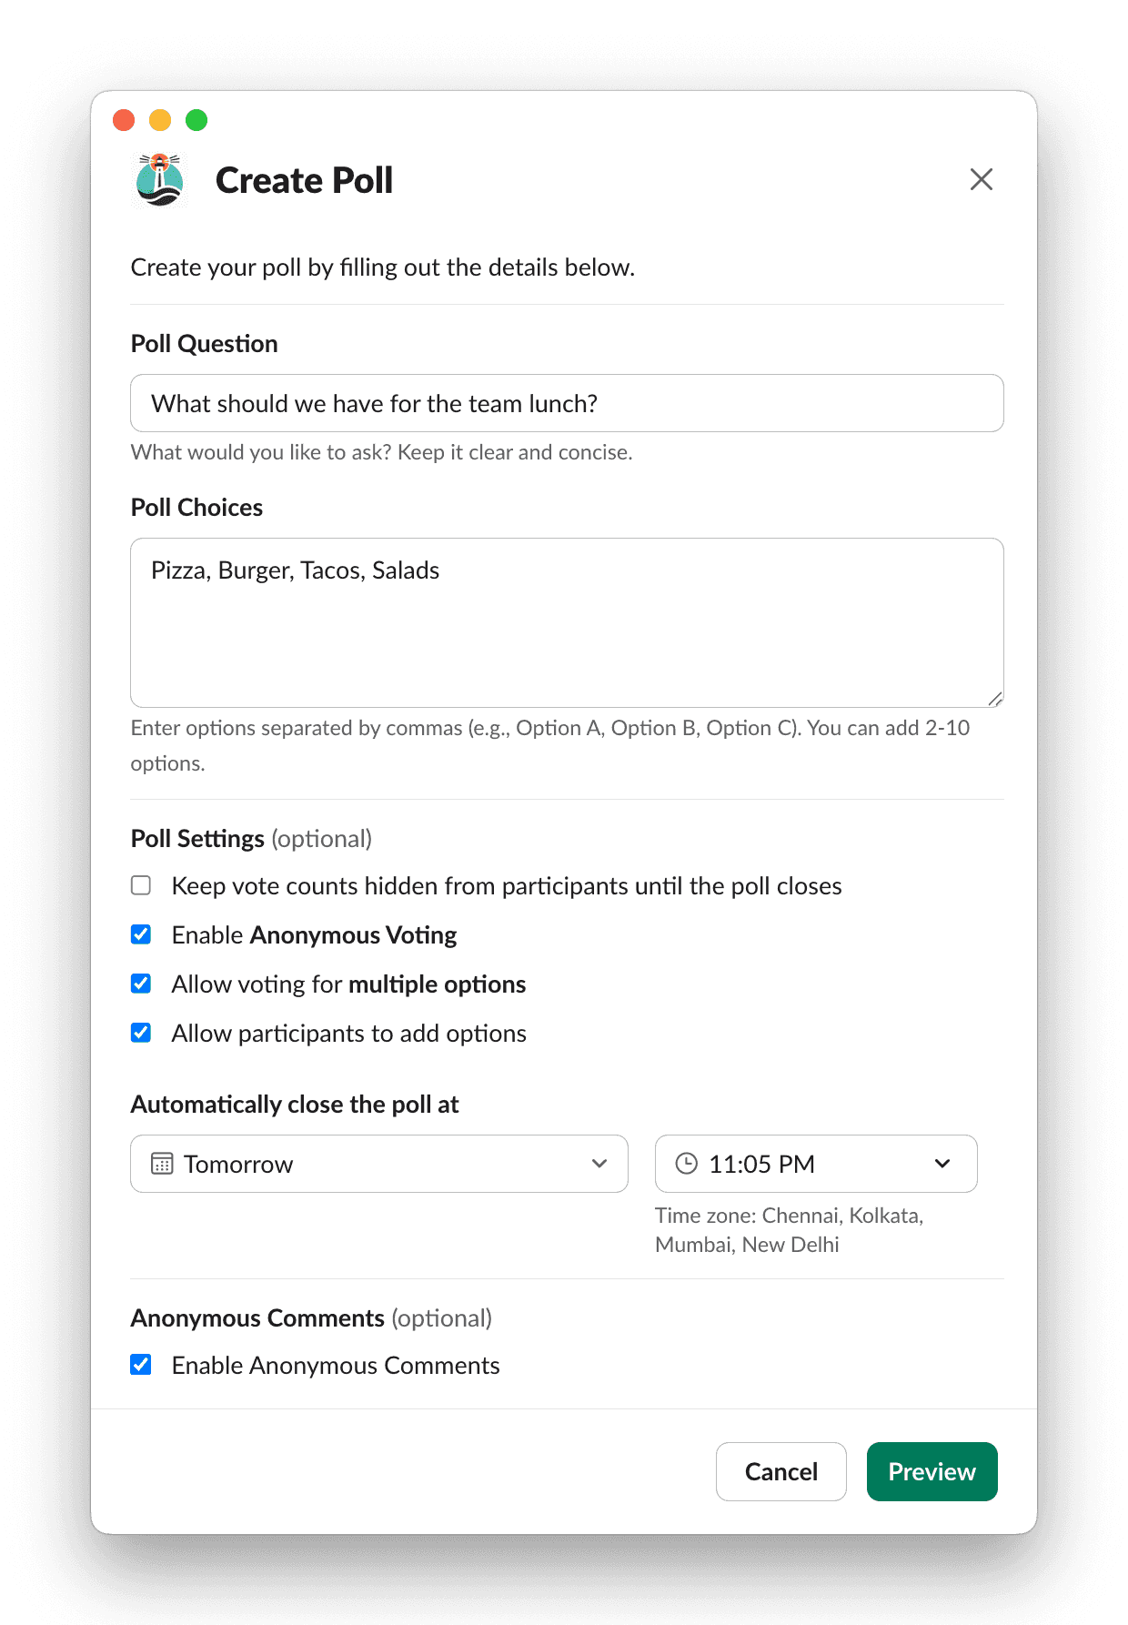Open the 11:05 PM time dropdown
This screenshot has width=1128, height=1625.
pyautogui.click(x=814, y=1164)
